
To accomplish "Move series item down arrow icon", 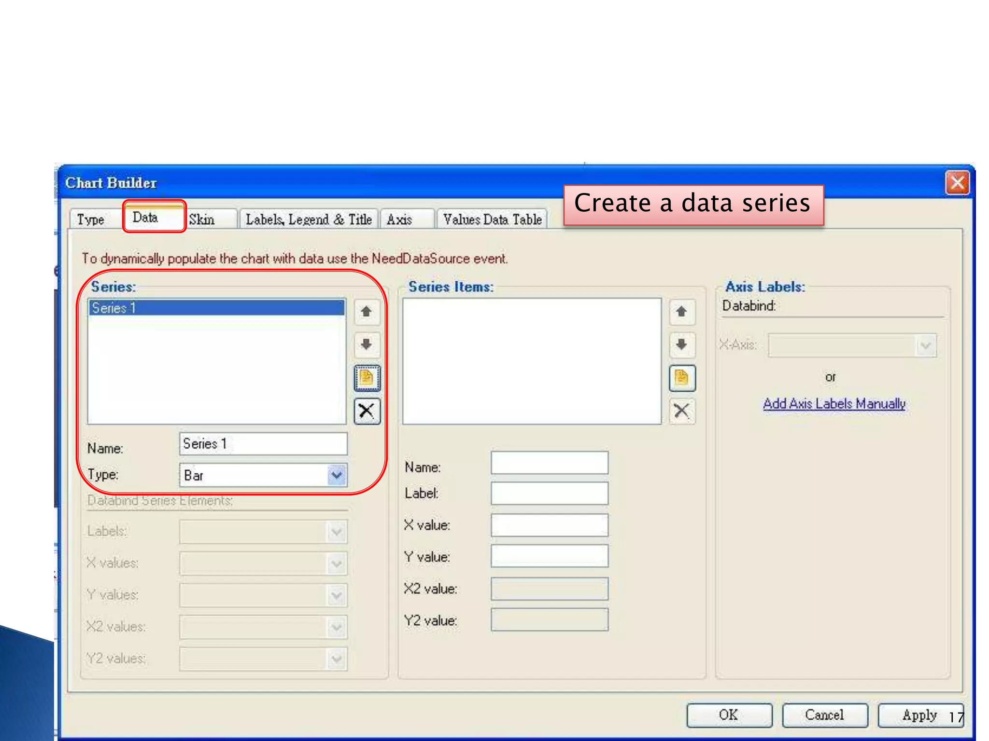I will [x=681, y=344].
